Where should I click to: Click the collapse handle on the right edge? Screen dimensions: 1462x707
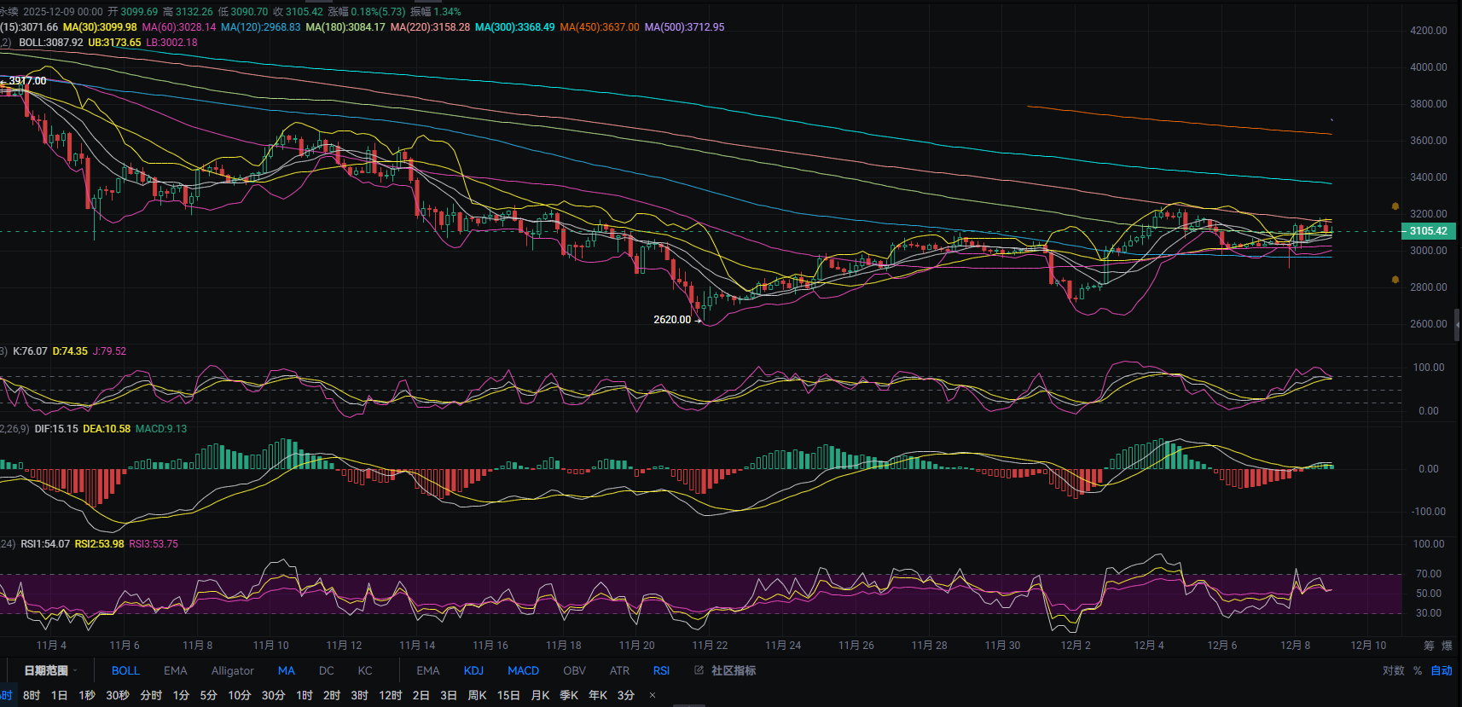coord(1457,324)
